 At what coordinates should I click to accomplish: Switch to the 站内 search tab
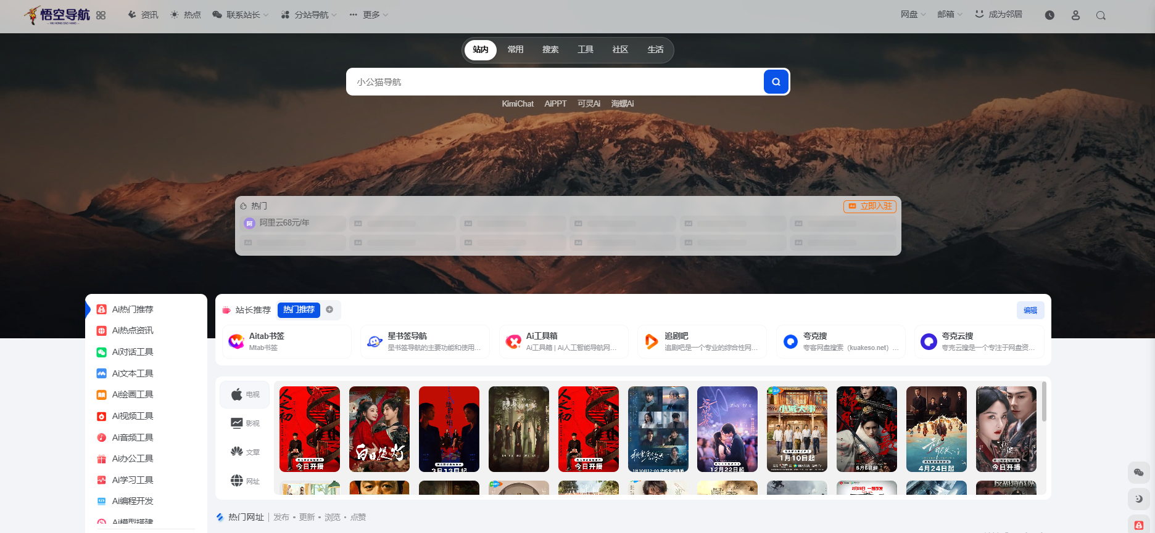coord(481,50)
